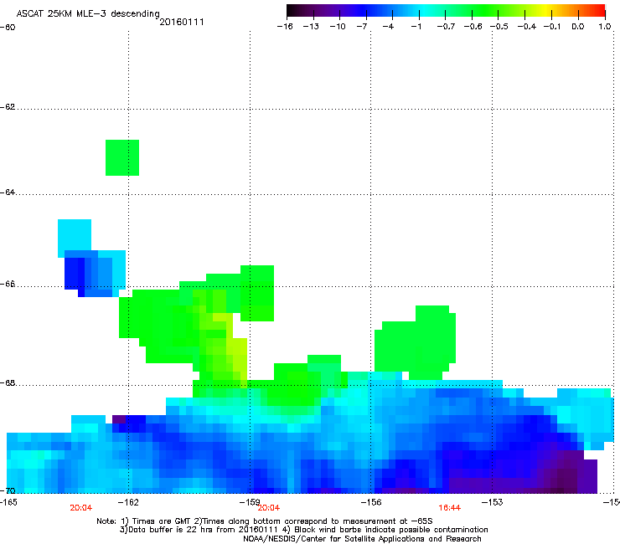Viewport: 620px width, 544px height.
Task: Click the -1 color scale label
Action: tap(416, 27)
